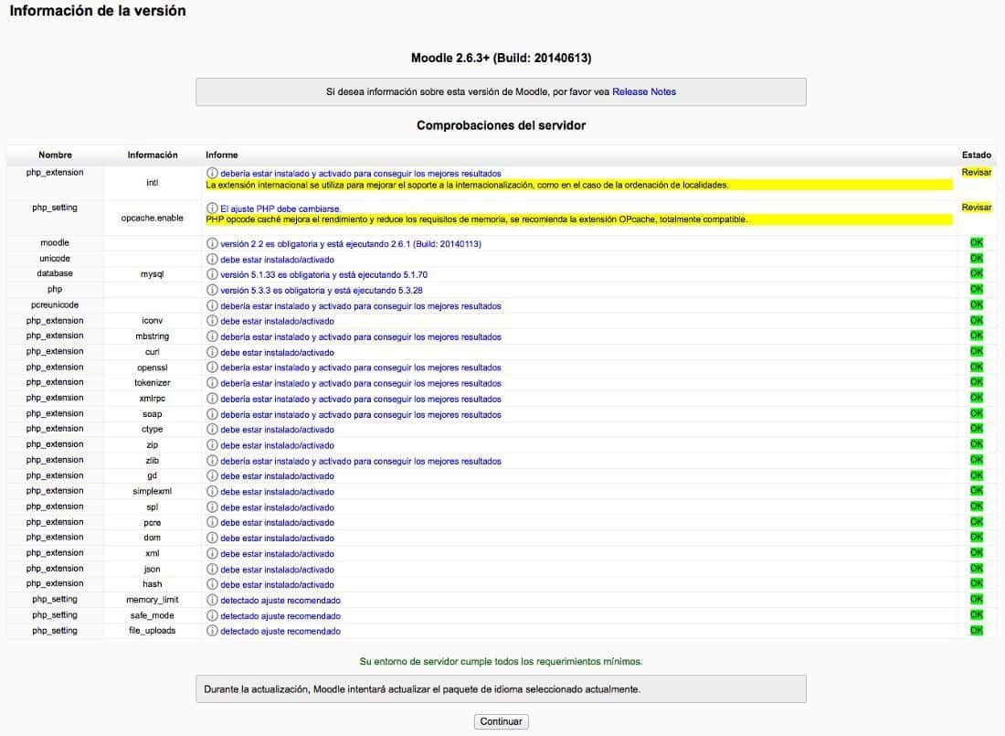Click the Nombre column header

point(55,155)
